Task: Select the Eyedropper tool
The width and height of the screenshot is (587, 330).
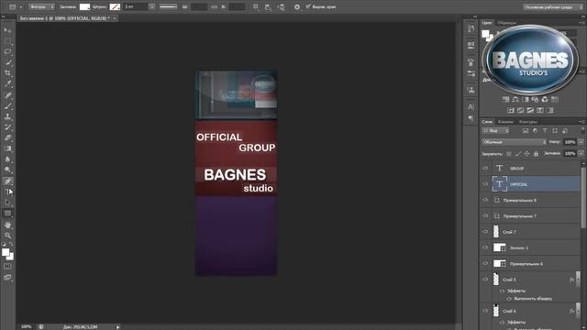Action: (x=7, y=84)
